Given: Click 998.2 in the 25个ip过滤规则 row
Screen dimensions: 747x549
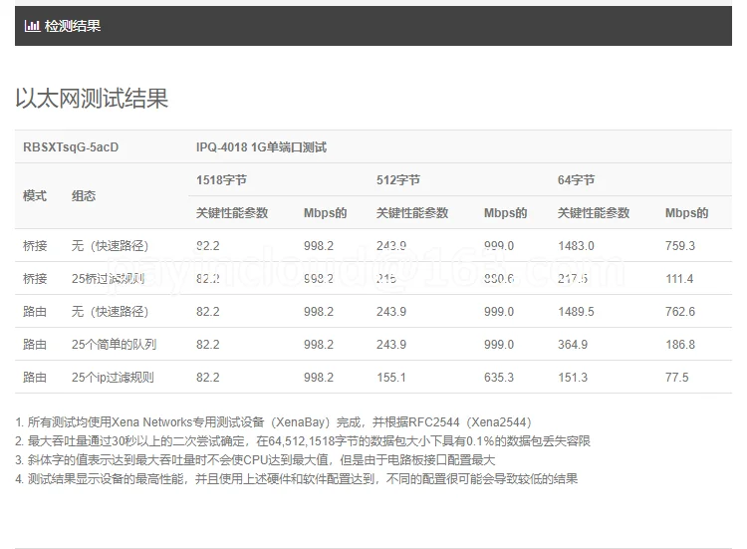Looking at the screenshot, I should (319, 378).
